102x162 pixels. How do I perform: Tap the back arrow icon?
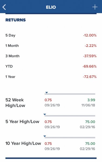[x=4, y=7]
